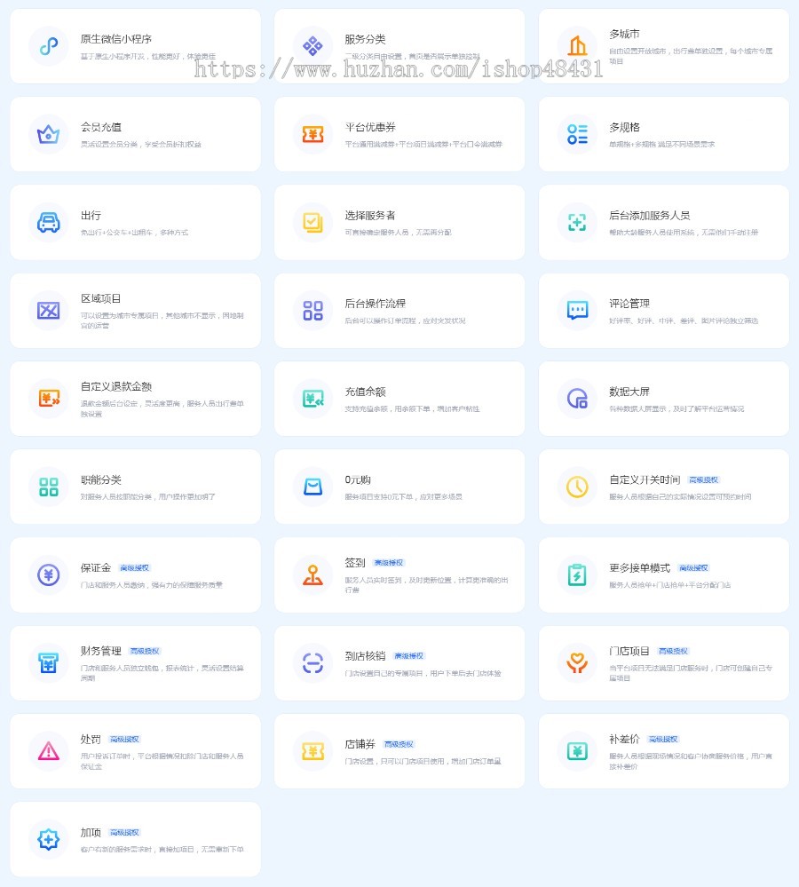Select the 0元购 title text

(x=358, y=479)
